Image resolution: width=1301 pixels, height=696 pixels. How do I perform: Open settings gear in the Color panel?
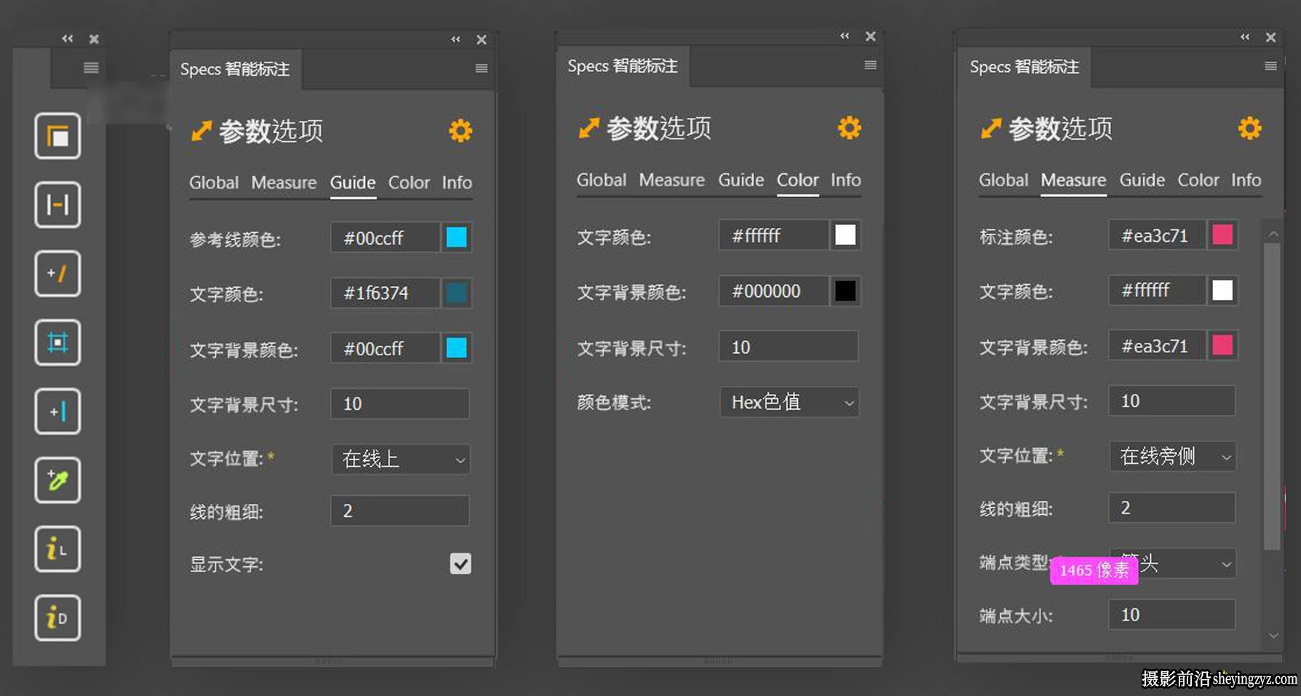coord(849,128)
